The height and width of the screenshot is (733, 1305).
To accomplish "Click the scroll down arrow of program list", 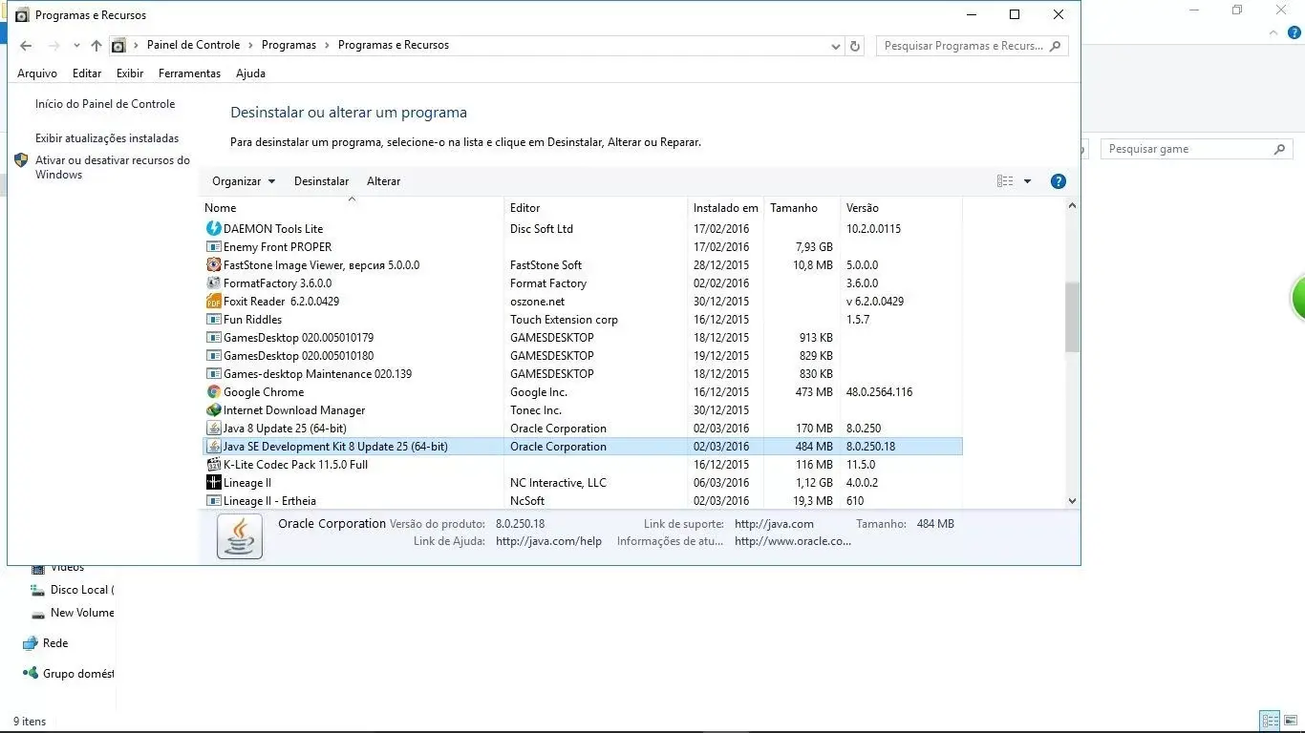I will tap(1072, 500).
